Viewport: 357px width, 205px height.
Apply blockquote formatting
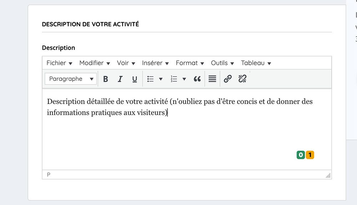tap(197, 79)
